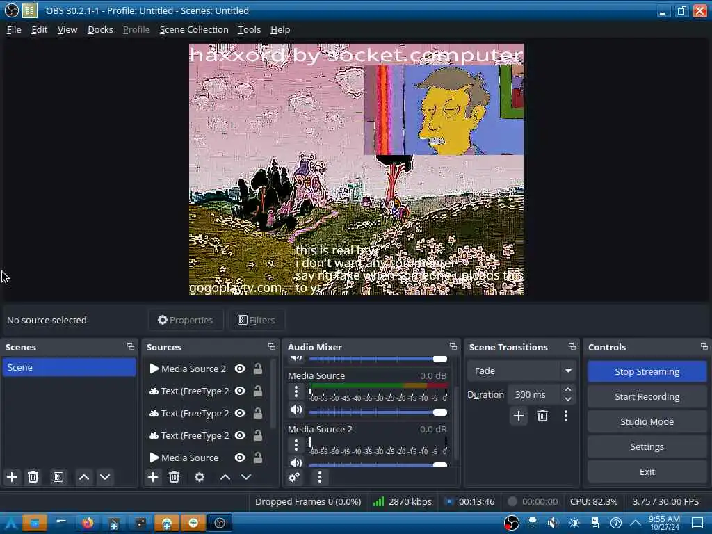The width and height of the screenshot is (712, 534).
Task: Open Scene Collection menu
Action: pos(194,29)
